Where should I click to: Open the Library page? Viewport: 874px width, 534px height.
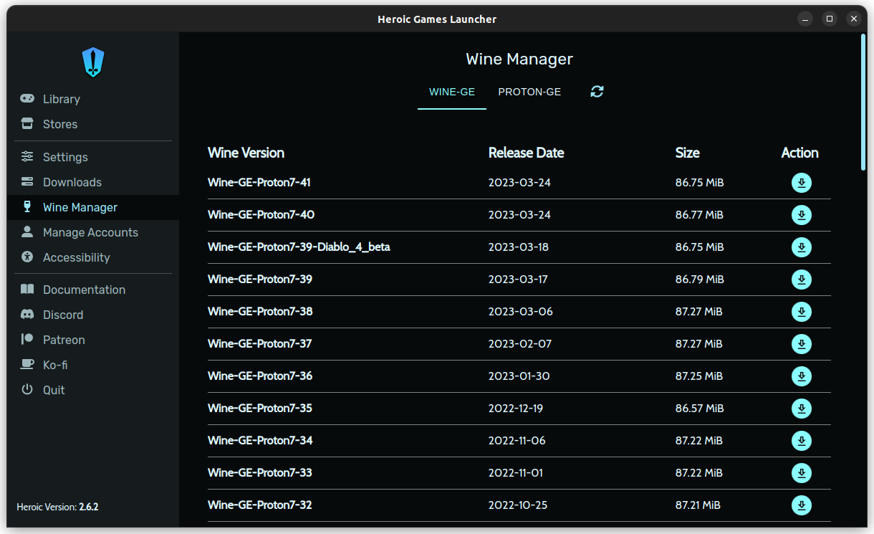(x=93, y=99)
